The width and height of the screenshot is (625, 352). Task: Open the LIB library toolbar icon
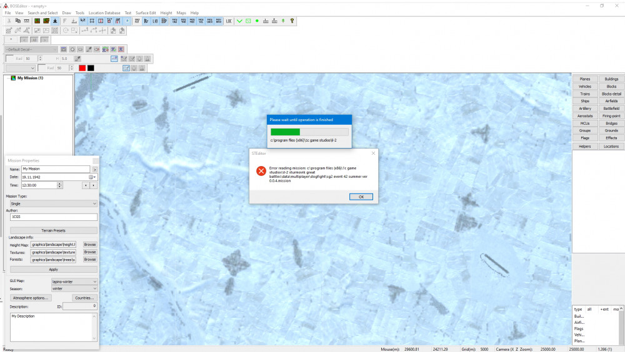[x=155, y=21]
